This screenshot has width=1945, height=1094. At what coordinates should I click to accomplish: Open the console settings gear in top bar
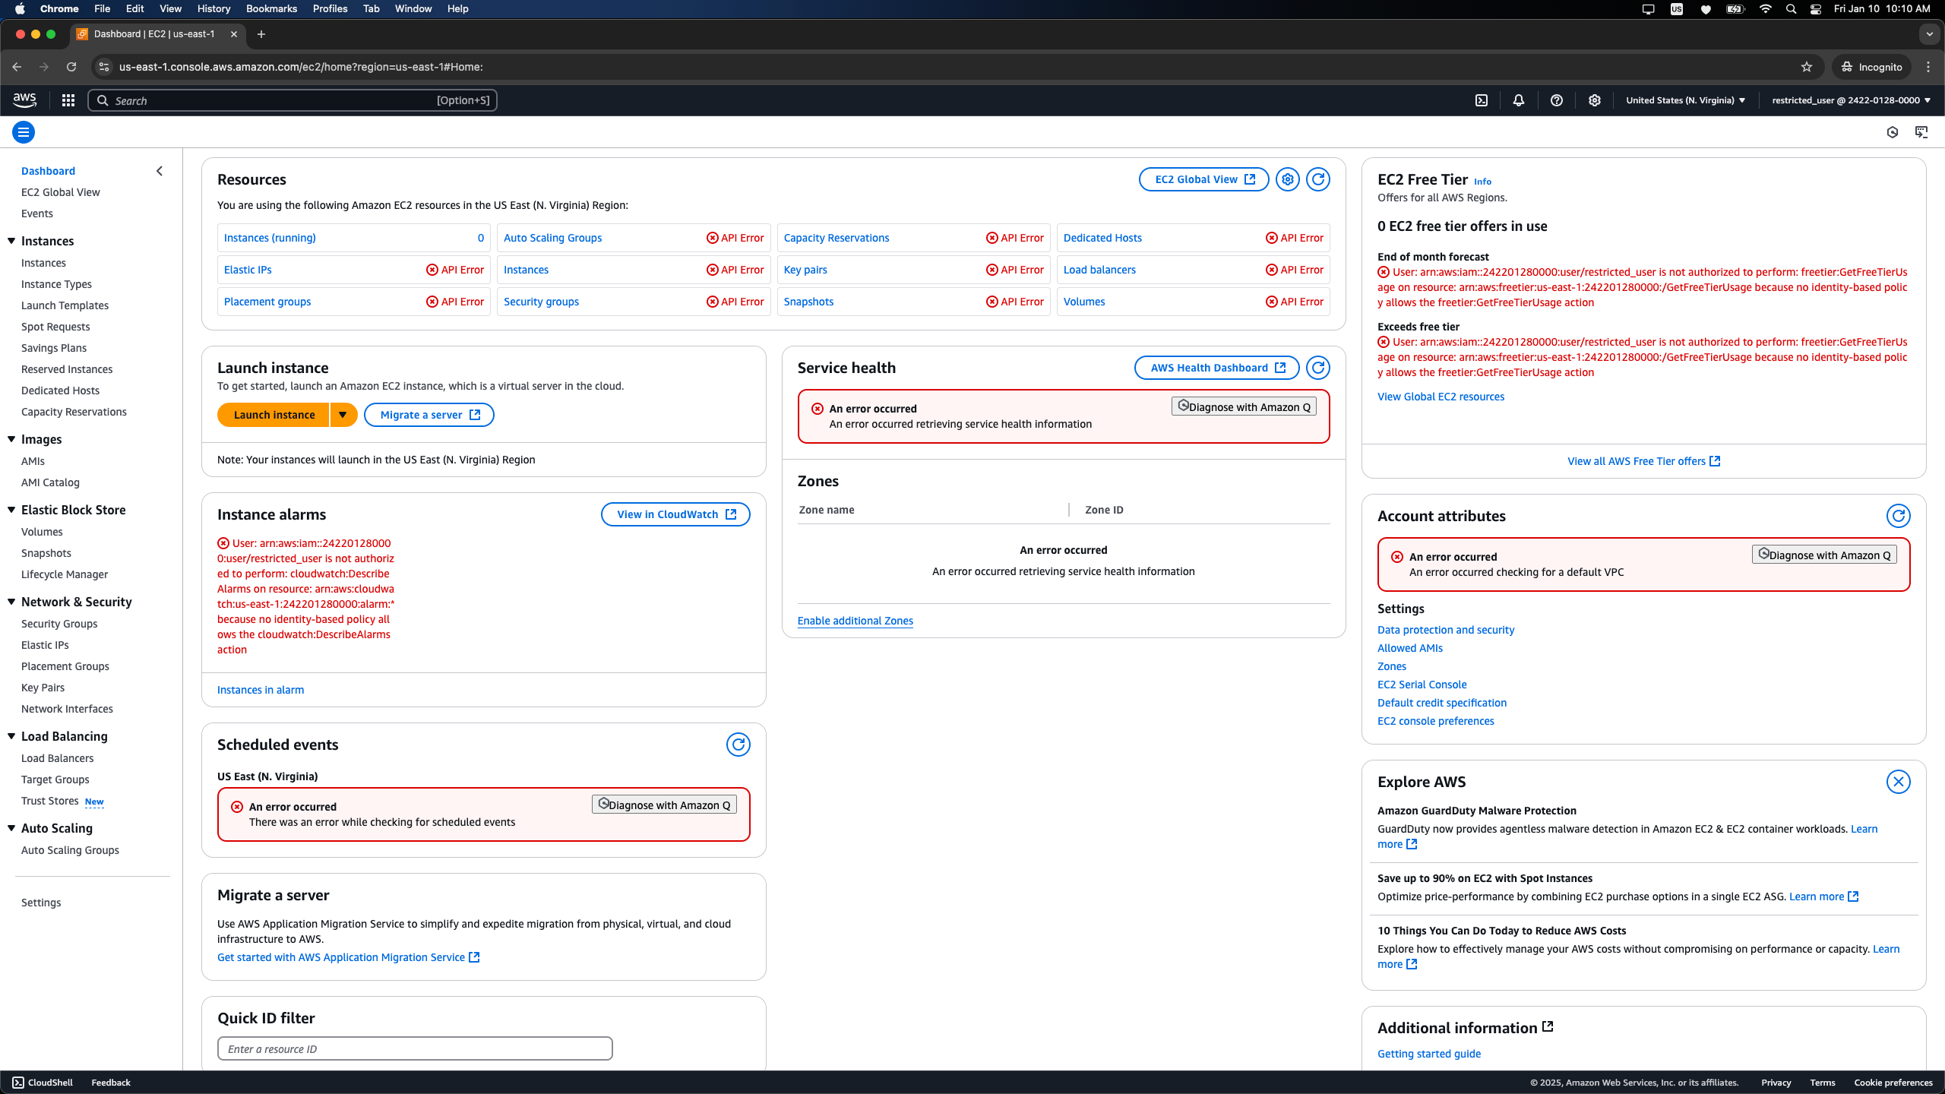[1594, 100]
